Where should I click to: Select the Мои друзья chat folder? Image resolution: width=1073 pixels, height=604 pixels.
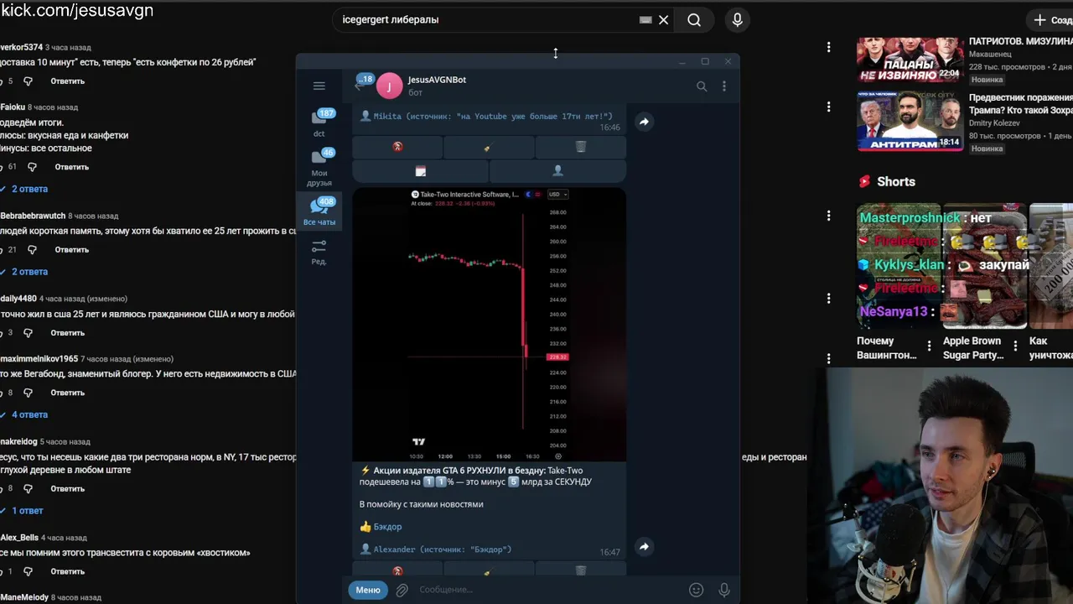pyautogui.click(x=319, y=167)
